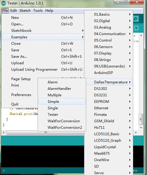Open the Sketch menu
This screenshot has height=175, width=147.
[25, 11]
